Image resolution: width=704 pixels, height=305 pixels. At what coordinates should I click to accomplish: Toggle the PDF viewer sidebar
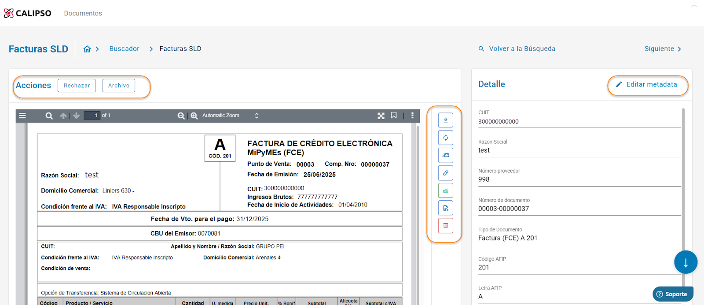coord(22,116)
